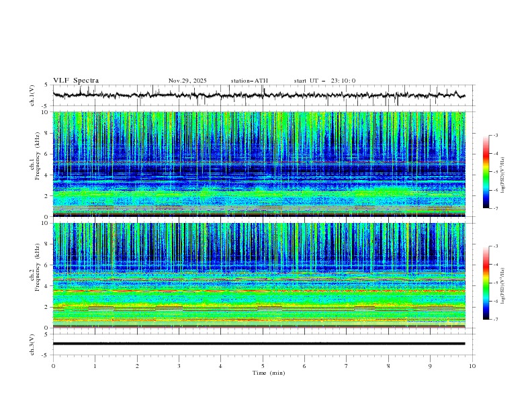
Task: Click the VLF Spectra title text
Action: coord(76,81)
